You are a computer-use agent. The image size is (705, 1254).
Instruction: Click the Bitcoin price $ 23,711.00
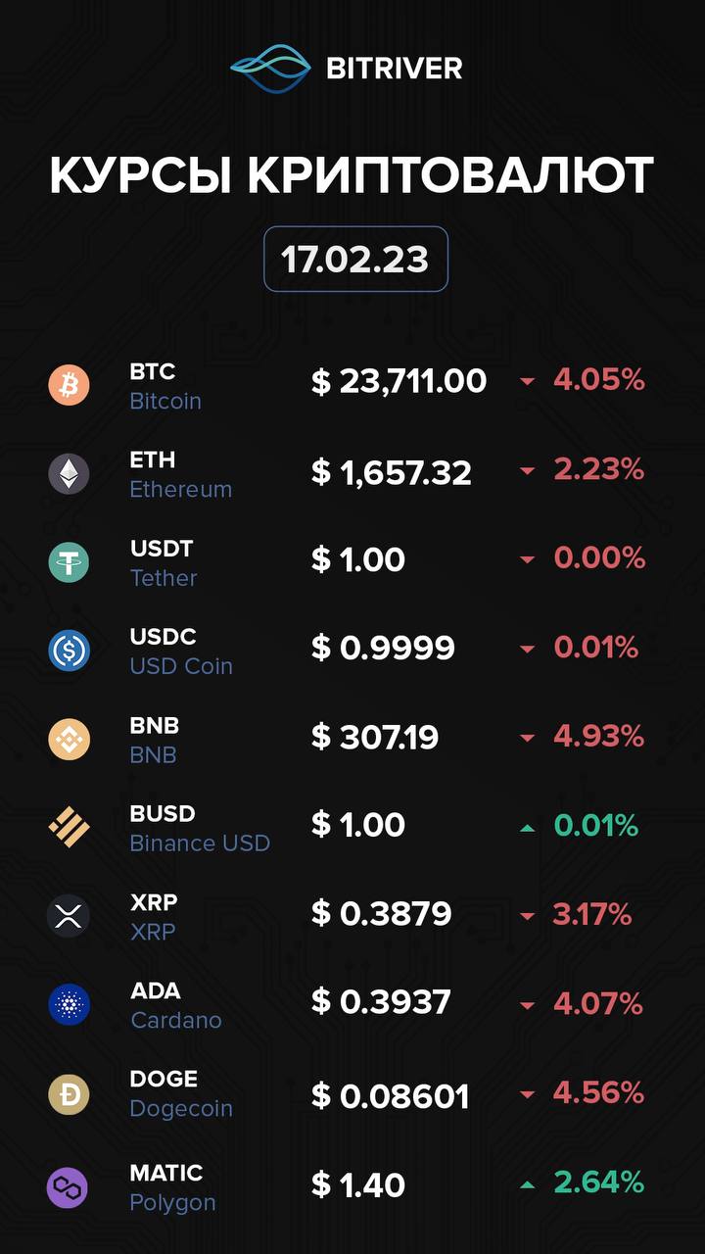(x=399, y=381)
